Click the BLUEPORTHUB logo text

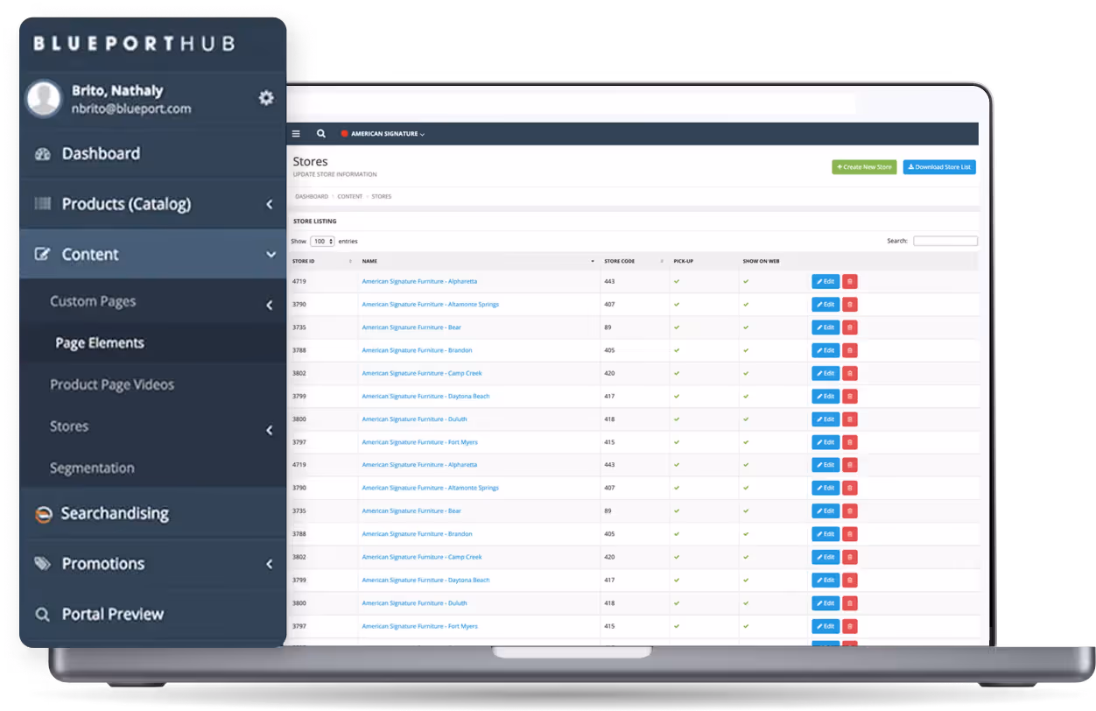[x=134, y=43]
